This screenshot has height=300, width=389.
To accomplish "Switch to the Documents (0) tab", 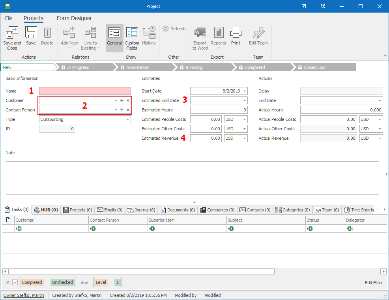I will click(178, 210).
